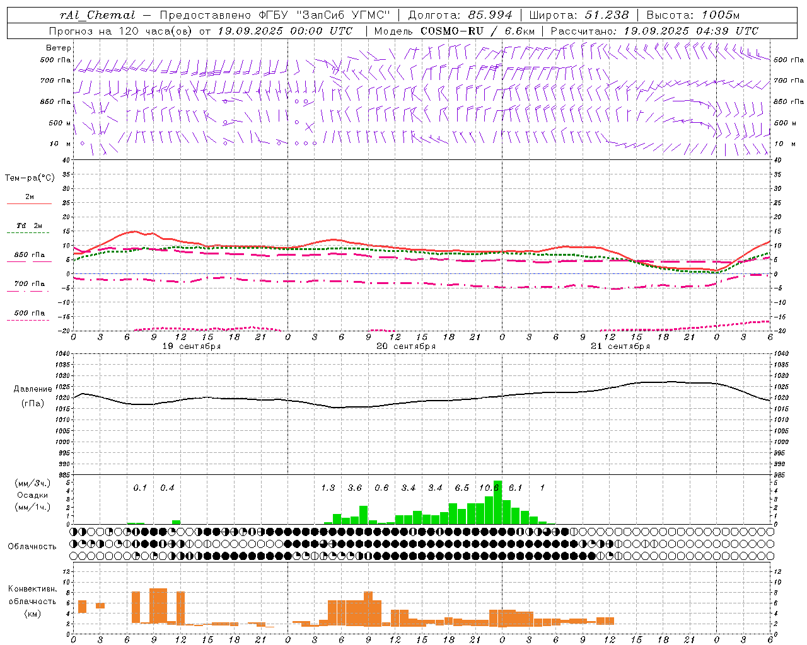Click the '19 сентября' date label
Image resolution: width=807 pixels, height=645 pixels.
click(x=191, y=346)
